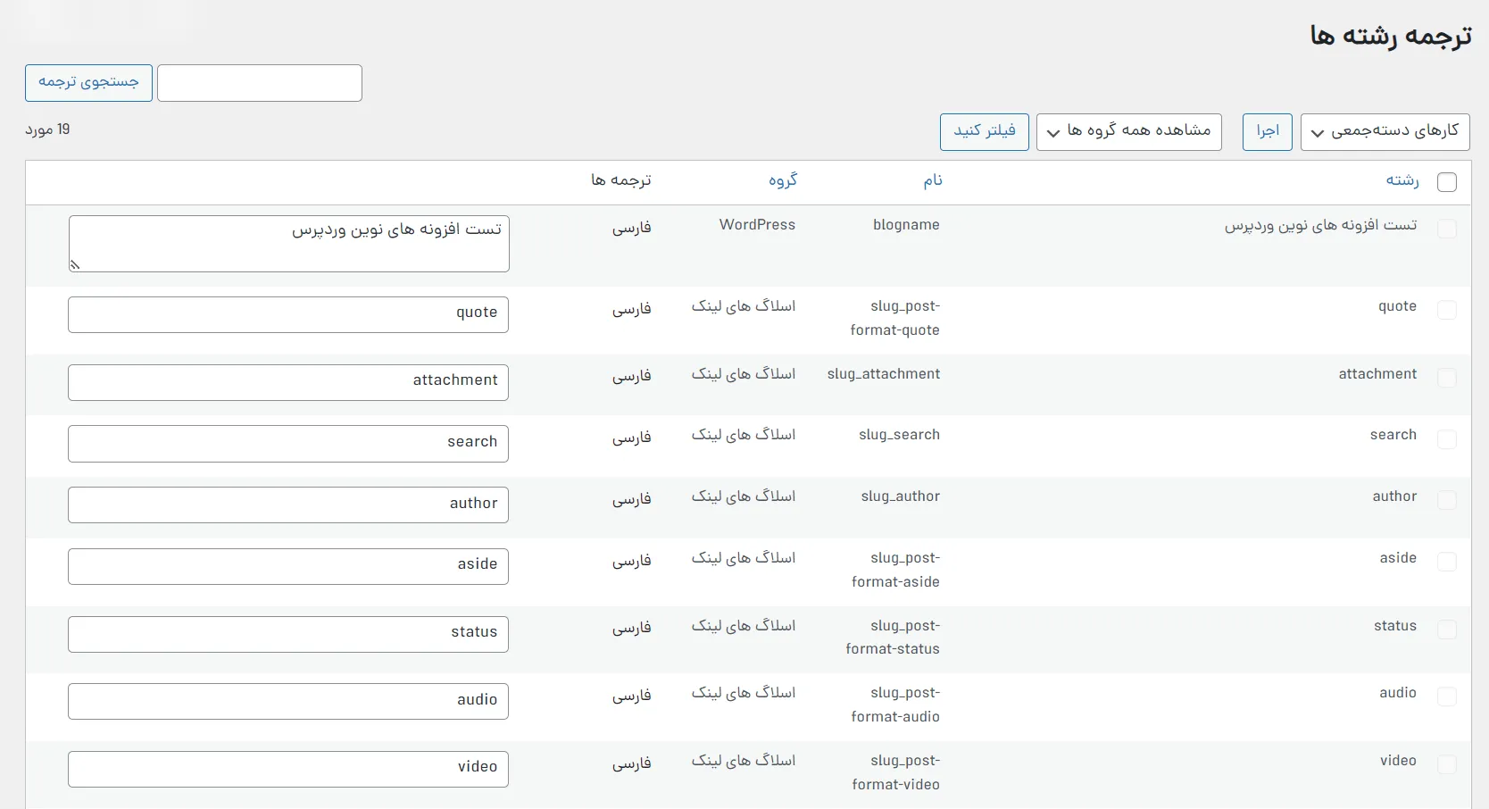This screenshot has height=809, width=1489.
Task: Edit the attachment translation field
Action: pyautogui.click(x=288, y=382)
